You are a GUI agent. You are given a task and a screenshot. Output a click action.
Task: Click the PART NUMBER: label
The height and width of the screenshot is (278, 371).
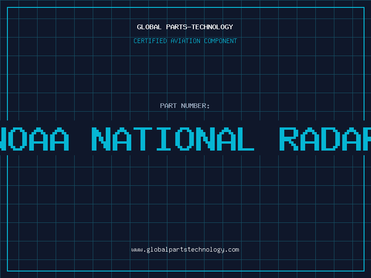[185, 106]
